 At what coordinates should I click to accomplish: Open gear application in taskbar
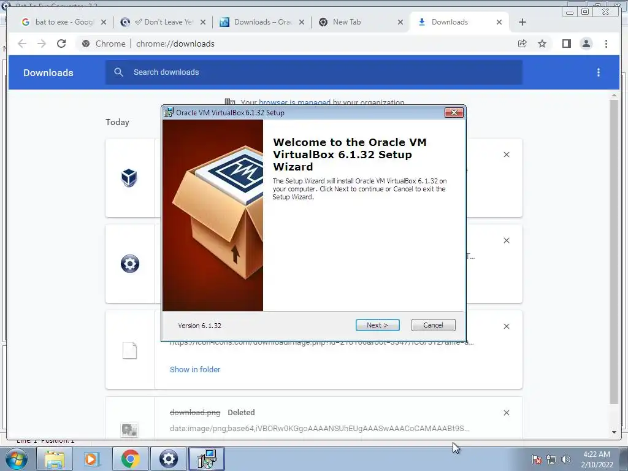(169, 459)
